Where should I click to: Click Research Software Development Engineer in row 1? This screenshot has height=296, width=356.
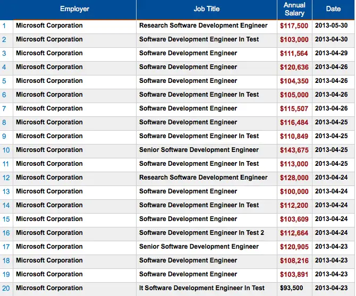pos(203,26)
